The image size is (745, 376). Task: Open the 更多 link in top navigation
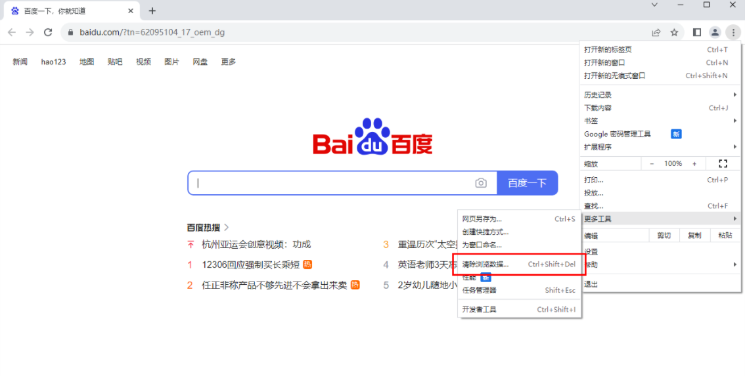(x=229, y=62)
